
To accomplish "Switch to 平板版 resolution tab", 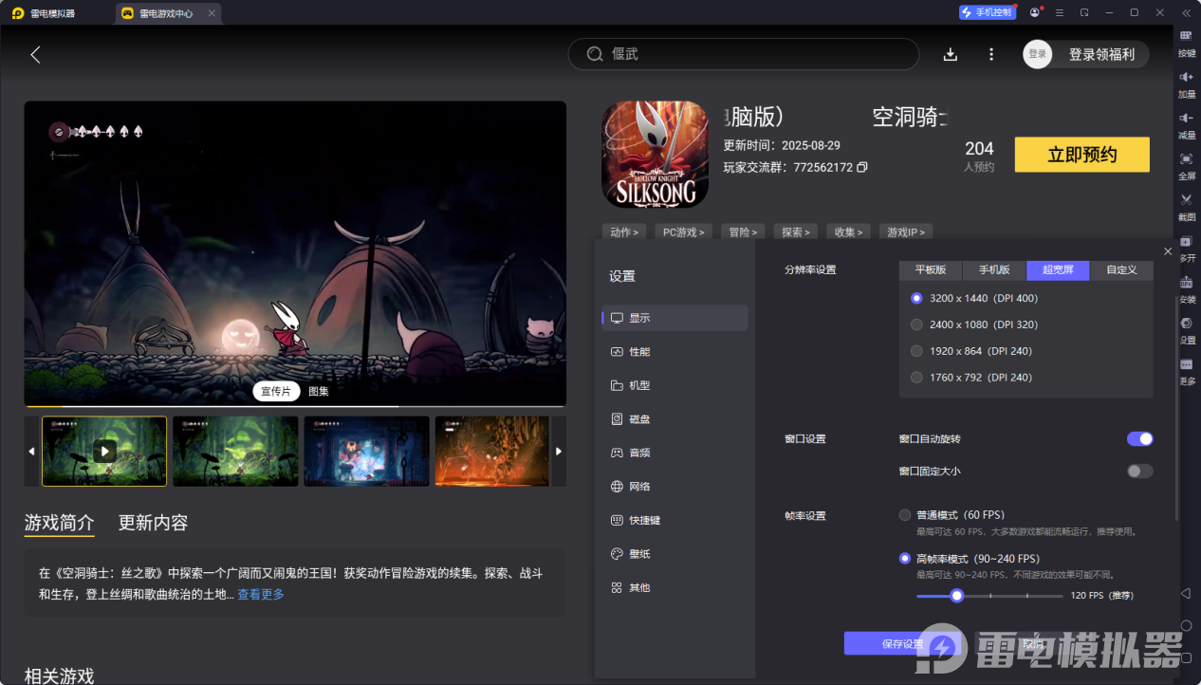I will coord(931,269).
